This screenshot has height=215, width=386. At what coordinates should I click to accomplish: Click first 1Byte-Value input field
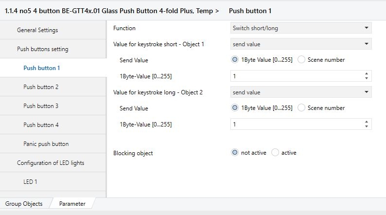click(x=296, y=76)
